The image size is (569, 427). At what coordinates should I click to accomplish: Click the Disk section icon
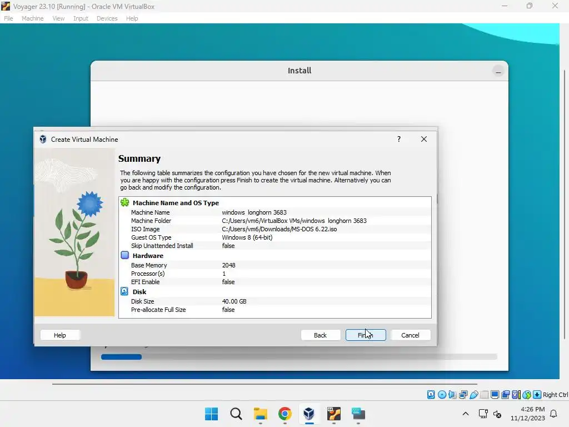coord(124,291)
